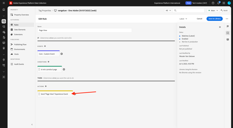Viewport: 233px width, 128px height.
Task: Open the notifications bell
Action: point(218,3)
